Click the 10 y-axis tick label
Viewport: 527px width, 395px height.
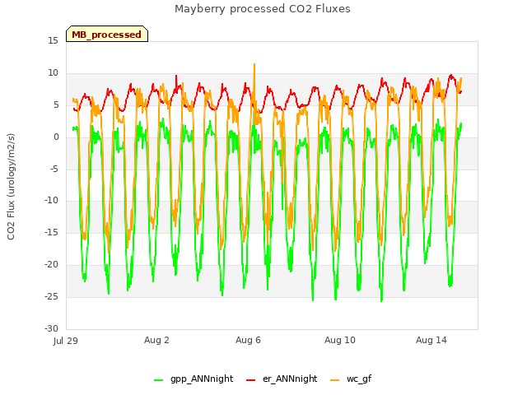pyautogui.click(x=53, y=72)
